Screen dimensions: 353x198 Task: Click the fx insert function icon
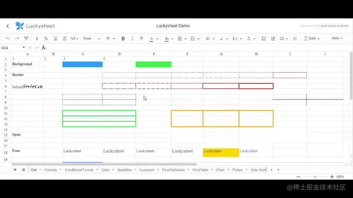point(44,48)
